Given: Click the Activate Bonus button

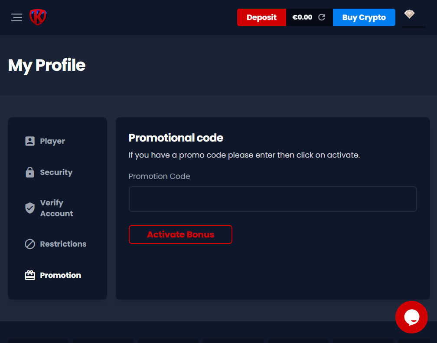Looking at the screenshot, I should click(x=180, y=234).
